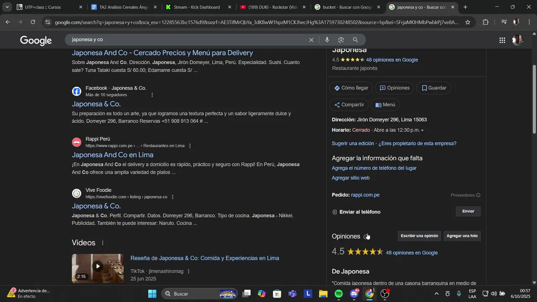Open Chrome media controls icon
This screenshot has width=537, height=302.
504,22
